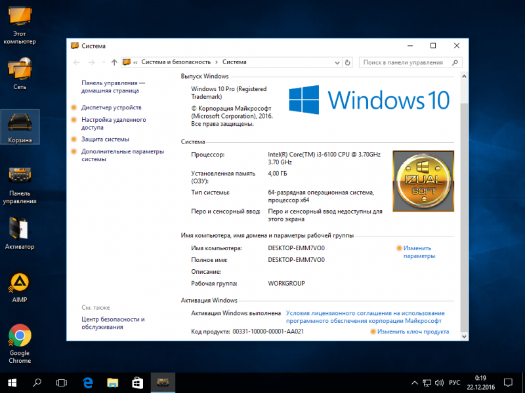Click computer name DESKTOP-EMM7VO0 next to Имя компьютера
The image size is (525, 393).
[x=297, y=248]
